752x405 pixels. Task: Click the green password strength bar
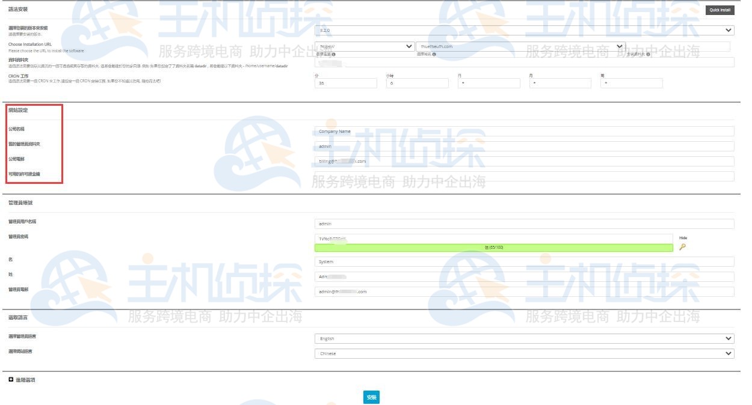pos(493,246)
